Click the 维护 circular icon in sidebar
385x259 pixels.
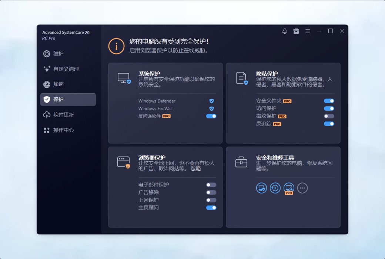pyautogui.click(x=47, y=54)
